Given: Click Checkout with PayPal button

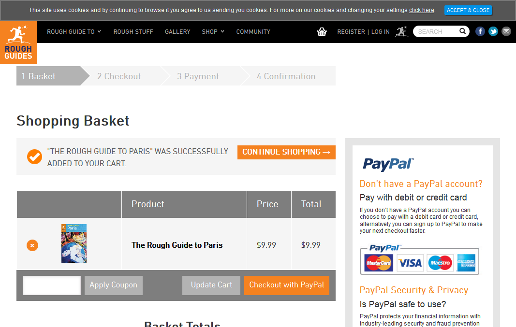Looking at the screenshot, I should coord(287,285).
